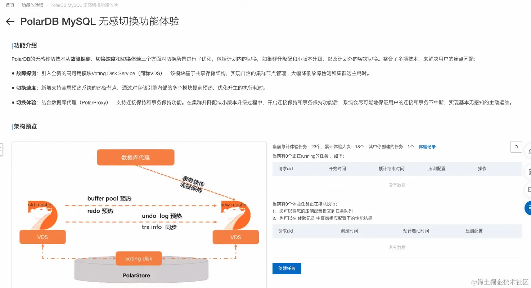This screenshot has height=288, width=531.
Task: Click the voting disk box in the diagram
Action: click(139, 258)
